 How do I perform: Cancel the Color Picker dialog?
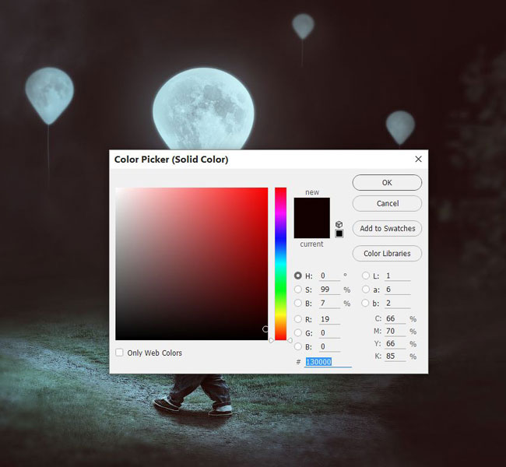tap(387, 204)
